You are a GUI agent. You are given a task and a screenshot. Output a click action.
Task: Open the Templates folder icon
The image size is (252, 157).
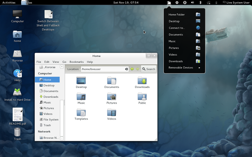pos(81,113)
